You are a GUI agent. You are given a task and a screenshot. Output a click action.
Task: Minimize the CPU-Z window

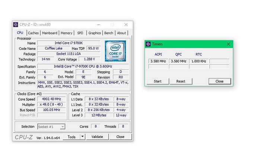click(x=98, y=25)
